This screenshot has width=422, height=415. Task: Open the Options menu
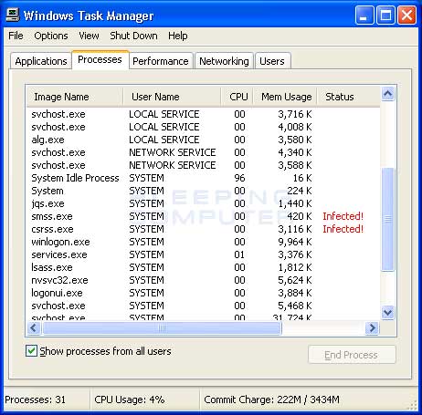click(51, 36)
